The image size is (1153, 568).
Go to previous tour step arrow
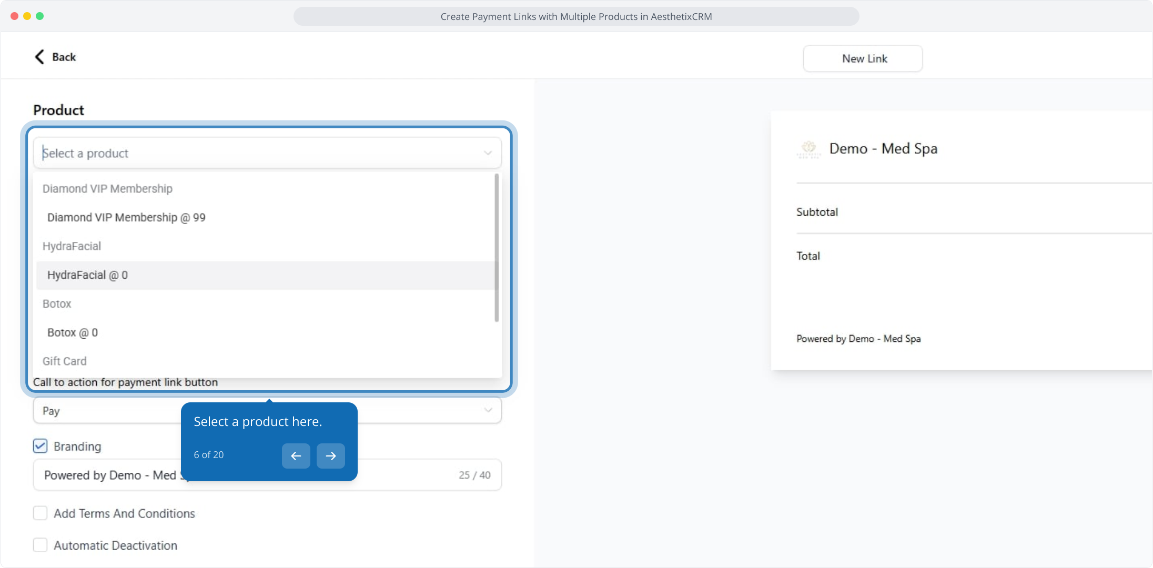[296, 456]
